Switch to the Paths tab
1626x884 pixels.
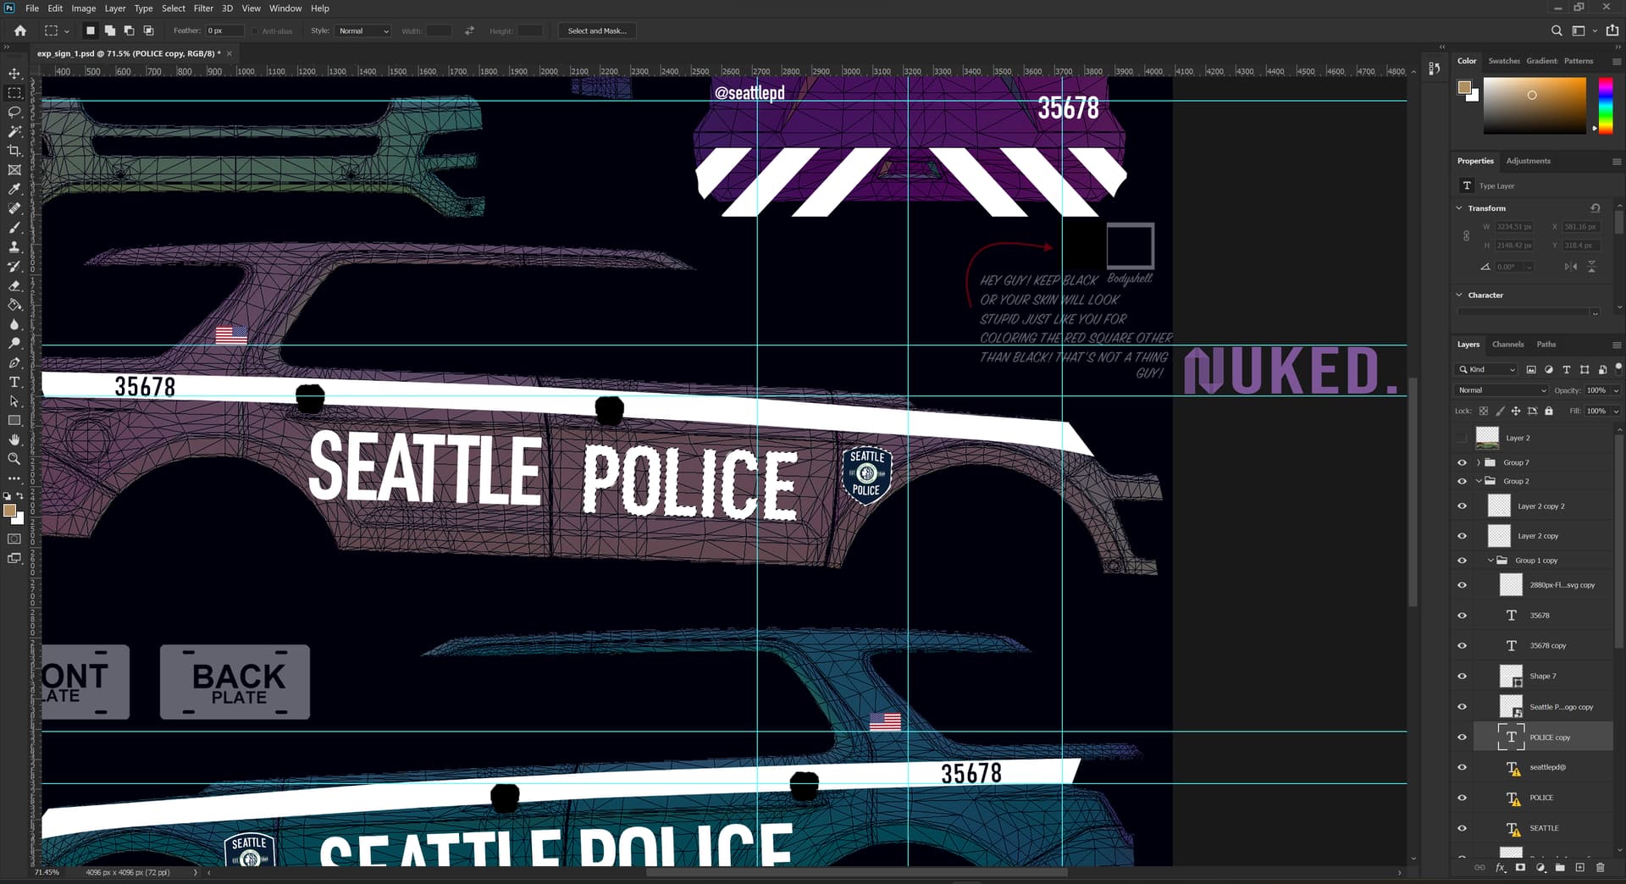(1546, 345)
